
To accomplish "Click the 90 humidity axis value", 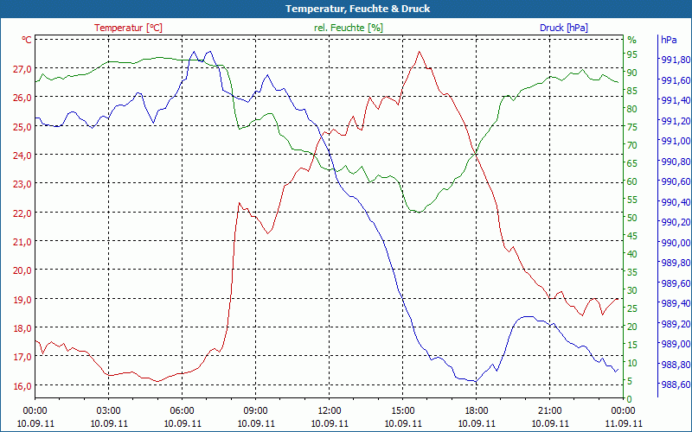I will [x=632, y=73].
